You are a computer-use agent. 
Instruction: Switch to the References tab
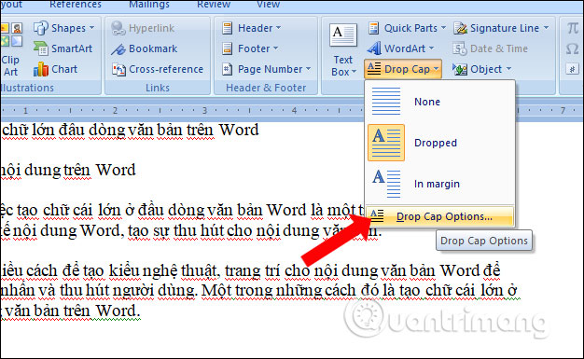pyautogui.click(x=76, y=5)
